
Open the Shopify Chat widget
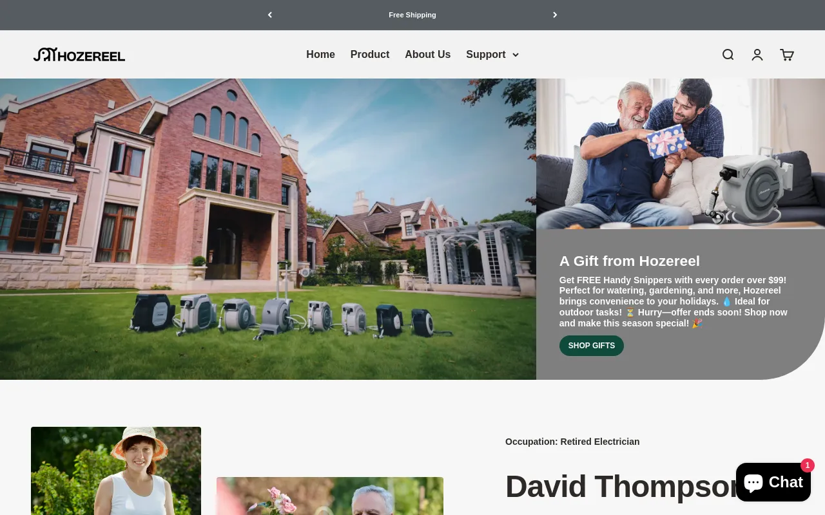(x=773, y=482)
